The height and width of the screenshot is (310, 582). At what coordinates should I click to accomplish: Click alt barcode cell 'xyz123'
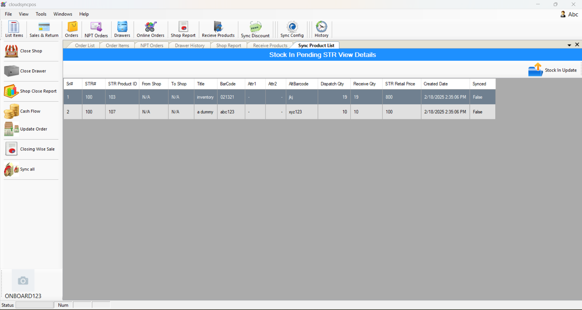[302, 112]
